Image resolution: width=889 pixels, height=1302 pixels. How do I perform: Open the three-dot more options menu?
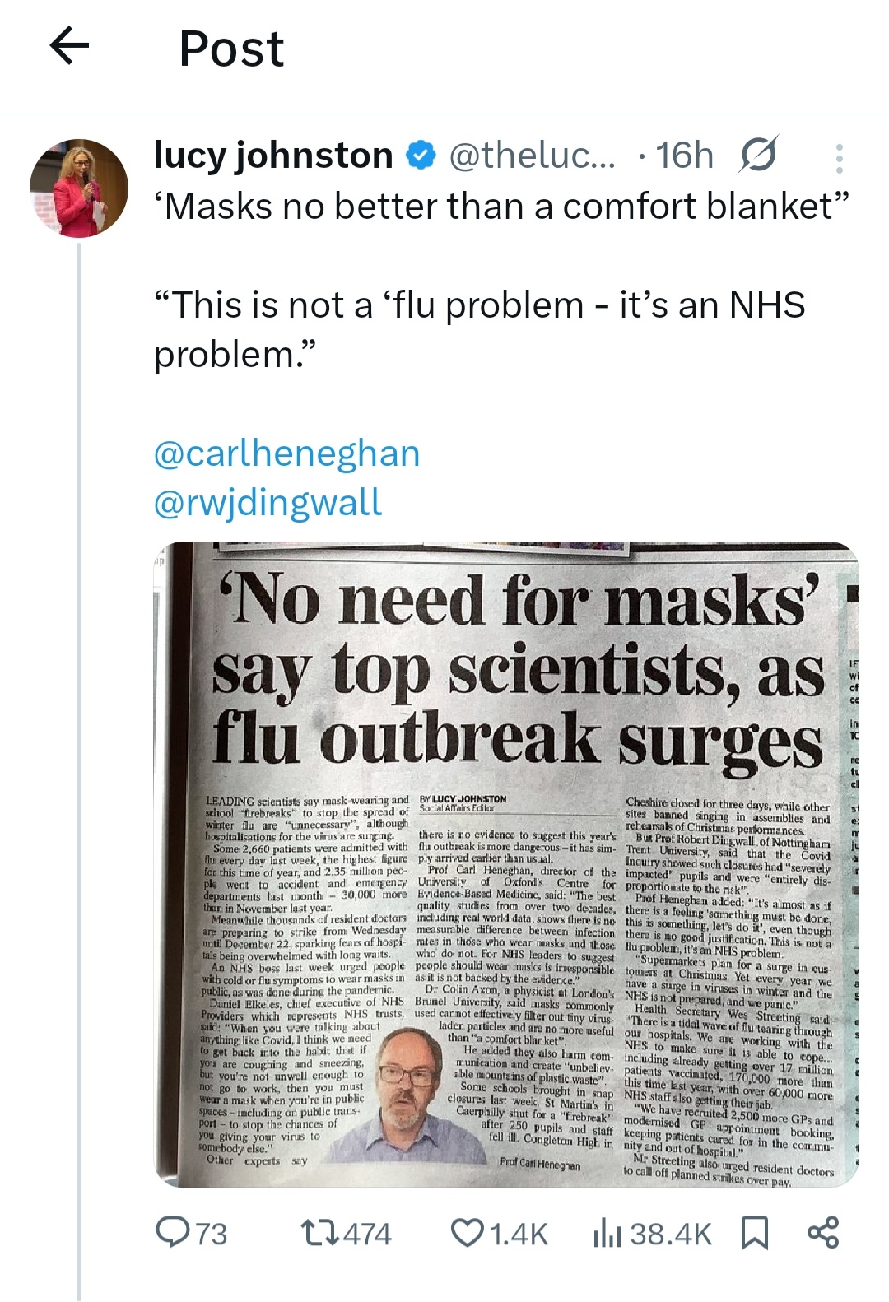(839, 158)
